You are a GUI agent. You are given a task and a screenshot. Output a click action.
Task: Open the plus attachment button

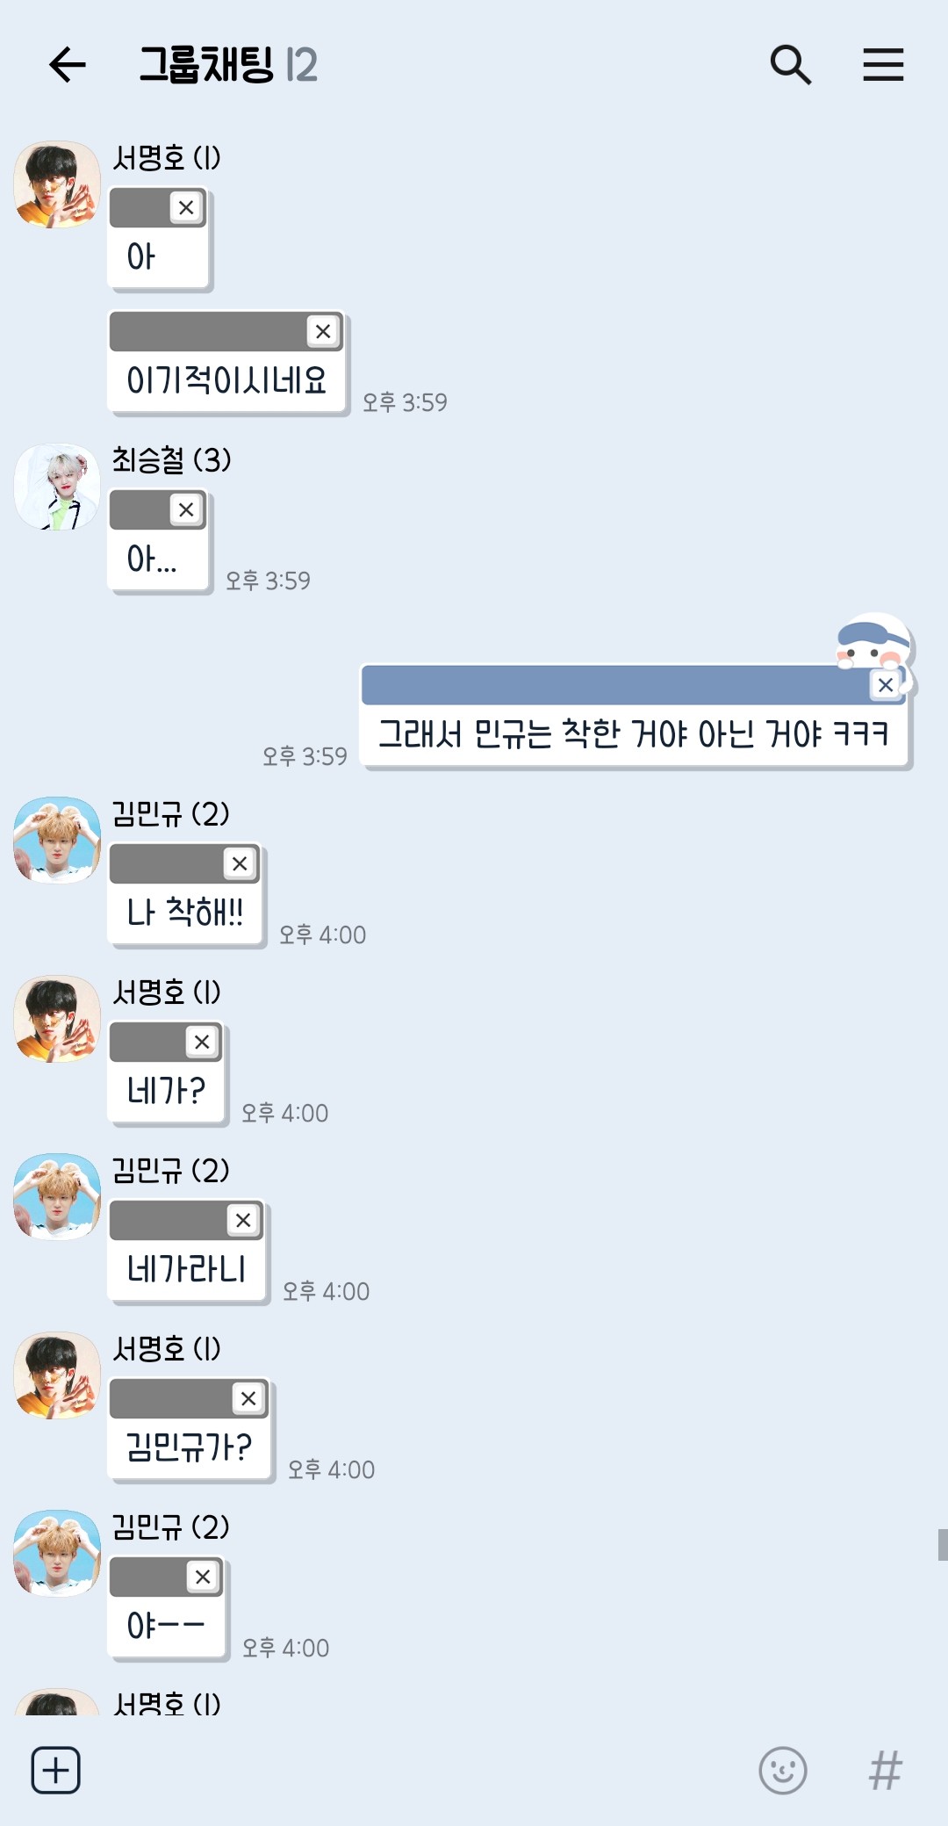56,1770
